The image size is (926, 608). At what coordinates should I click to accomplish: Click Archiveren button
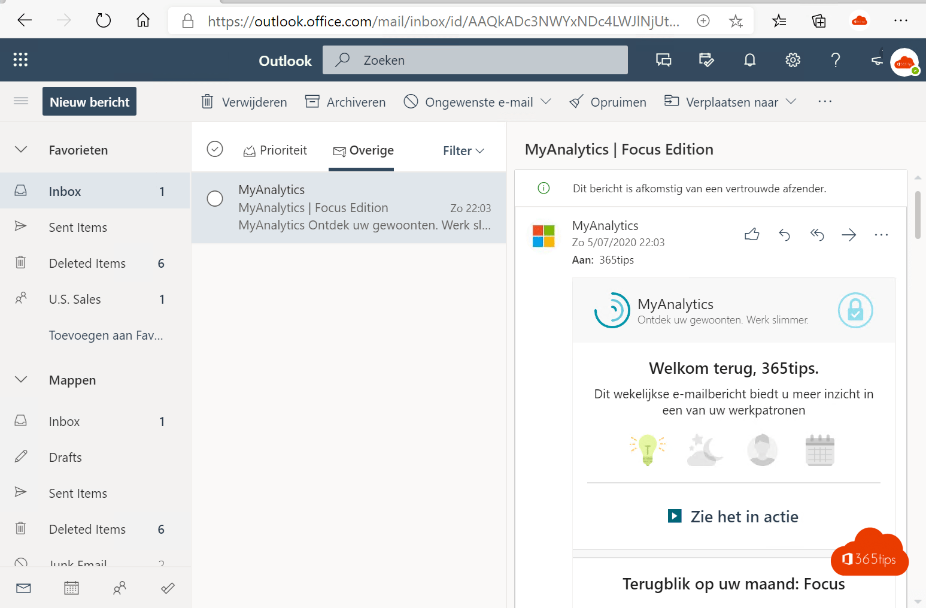(345, 102)
